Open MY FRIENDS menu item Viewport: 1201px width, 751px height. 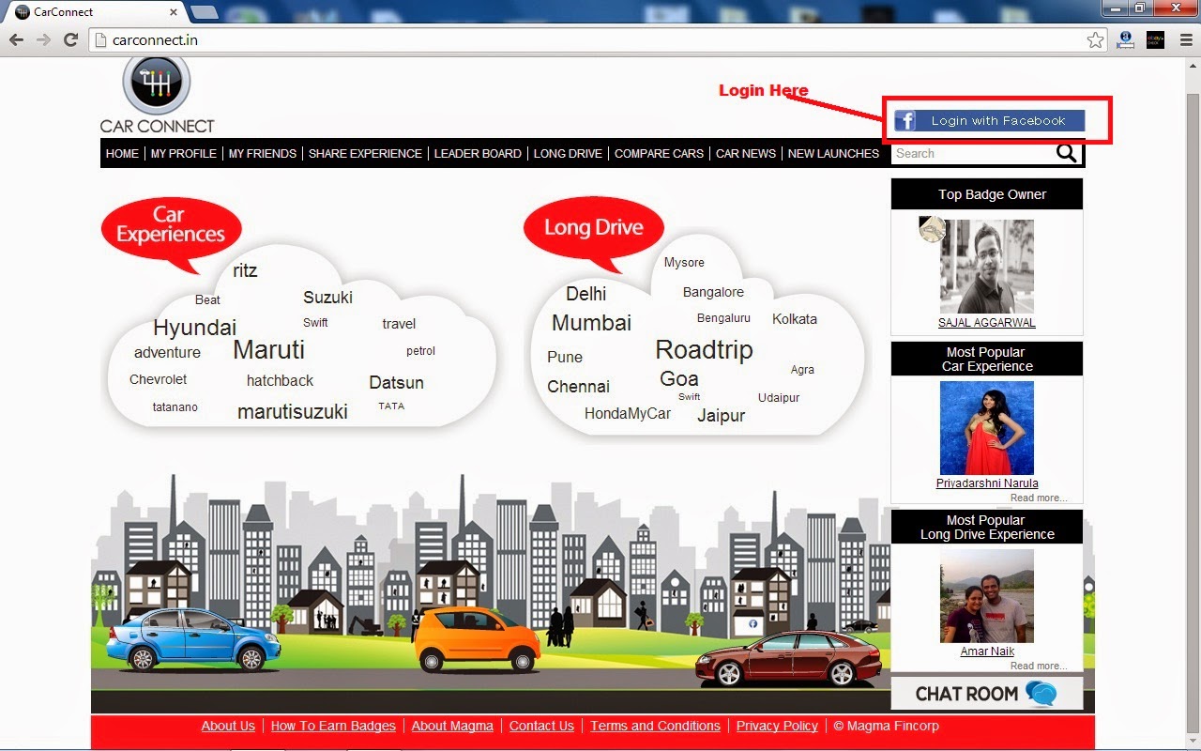click(263, 154)
